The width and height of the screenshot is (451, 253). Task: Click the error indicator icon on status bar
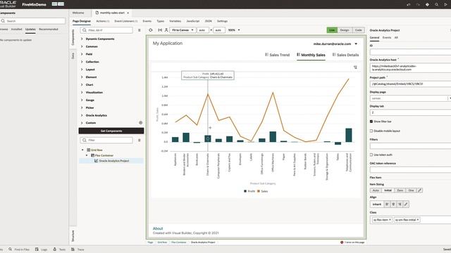coord(342,242)
